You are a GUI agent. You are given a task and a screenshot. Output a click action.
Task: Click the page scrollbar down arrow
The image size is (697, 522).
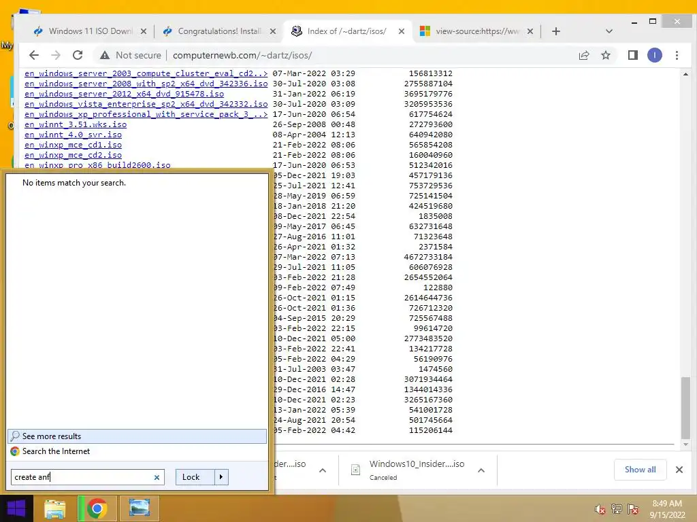coord(685,445)
